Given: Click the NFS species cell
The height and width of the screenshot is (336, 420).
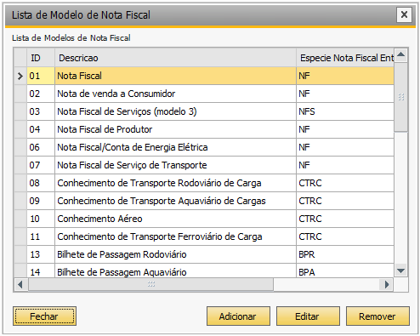Looking at the screenshot, I should (345, 111).
